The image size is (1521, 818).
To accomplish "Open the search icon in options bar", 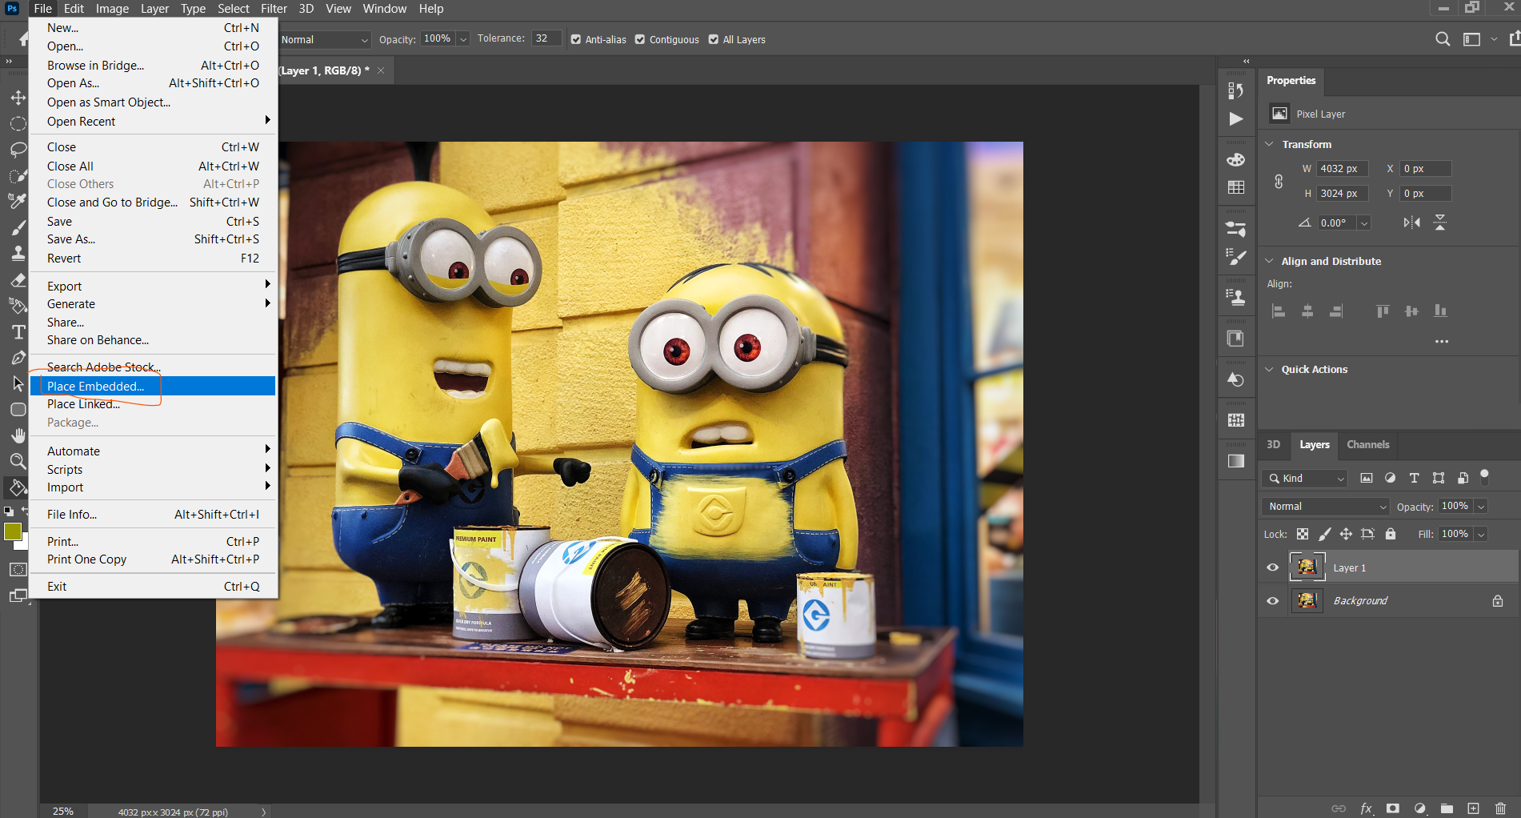I will (x=1443, y=39).
